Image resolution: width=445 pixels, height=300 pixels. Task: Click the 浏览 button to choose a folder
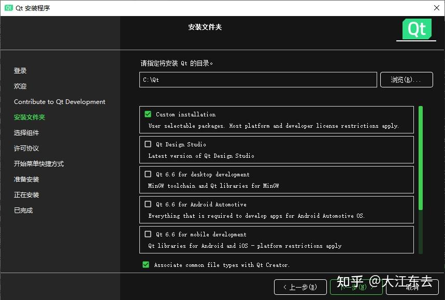[x=406, y=79]
